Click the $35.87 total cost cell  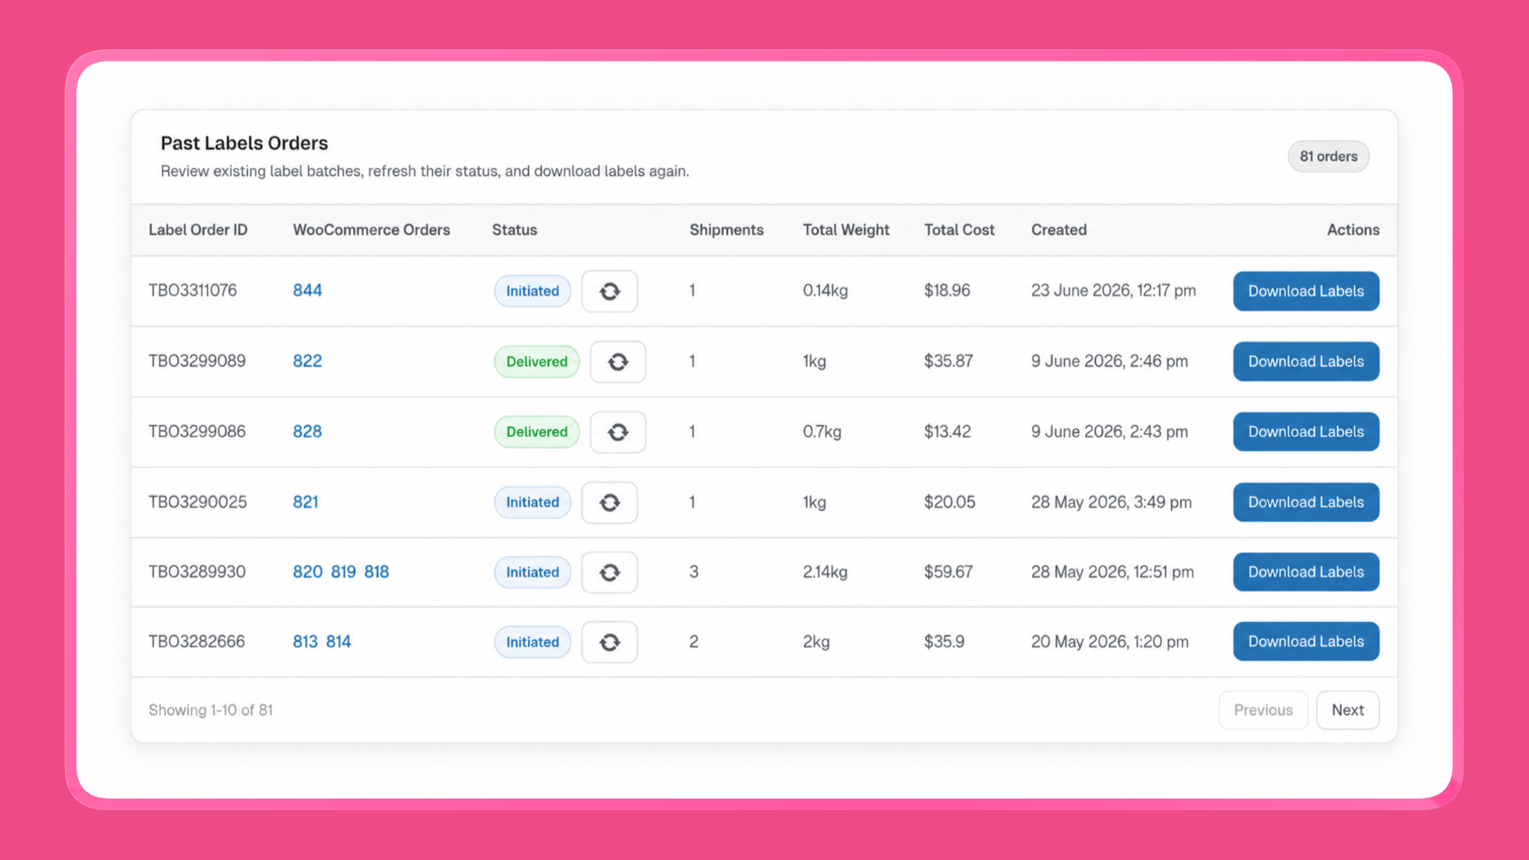[948, 361]
